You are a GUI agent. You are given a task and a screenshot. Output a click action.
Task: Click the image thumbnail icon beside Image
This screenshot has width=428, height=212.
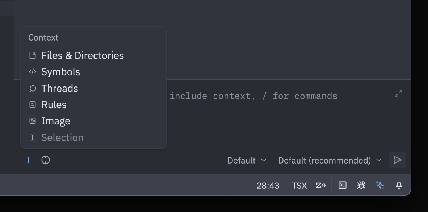coord(32,121)
